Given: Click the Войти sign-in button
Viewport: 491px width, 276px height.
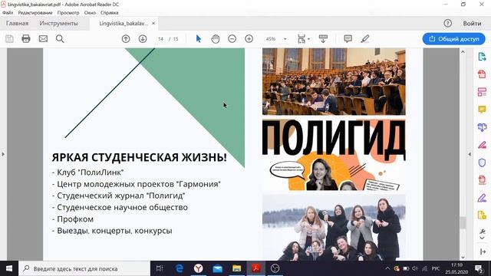Looking at the screenshot, I should click(x=472, y=24).
